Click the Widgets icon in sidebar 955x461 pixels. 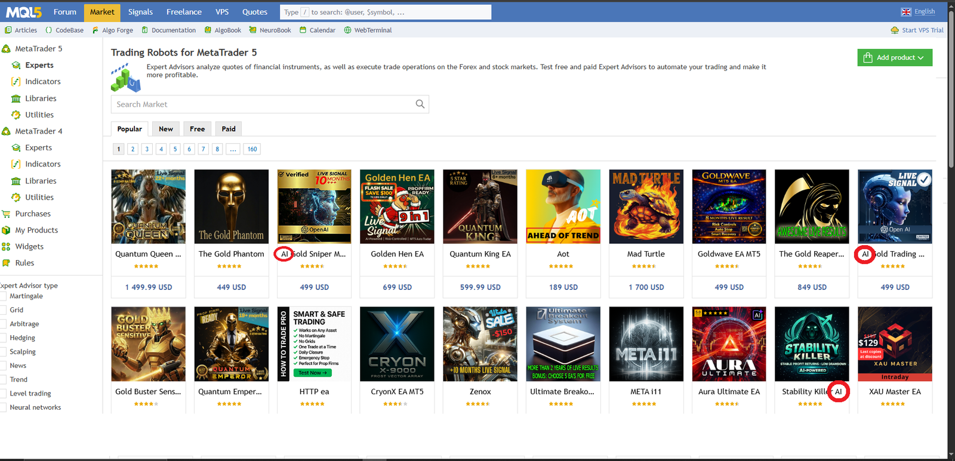[7, 247]
